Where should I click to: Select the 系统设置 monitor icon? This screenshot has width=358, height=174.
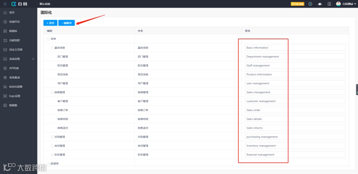point(5,59)
